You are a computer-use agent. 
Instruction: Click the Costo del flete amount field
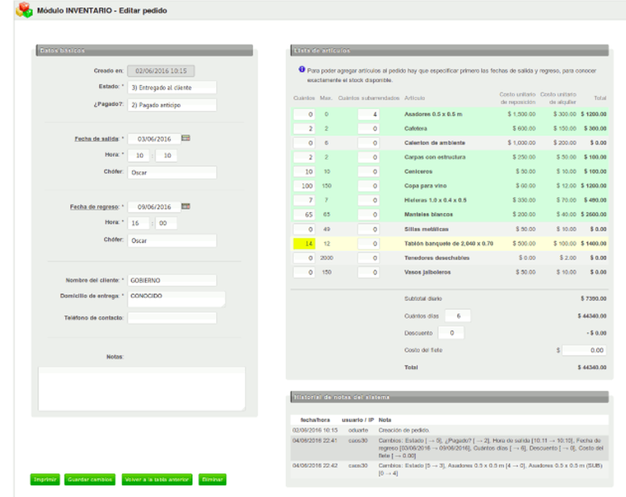coord(585,350)
